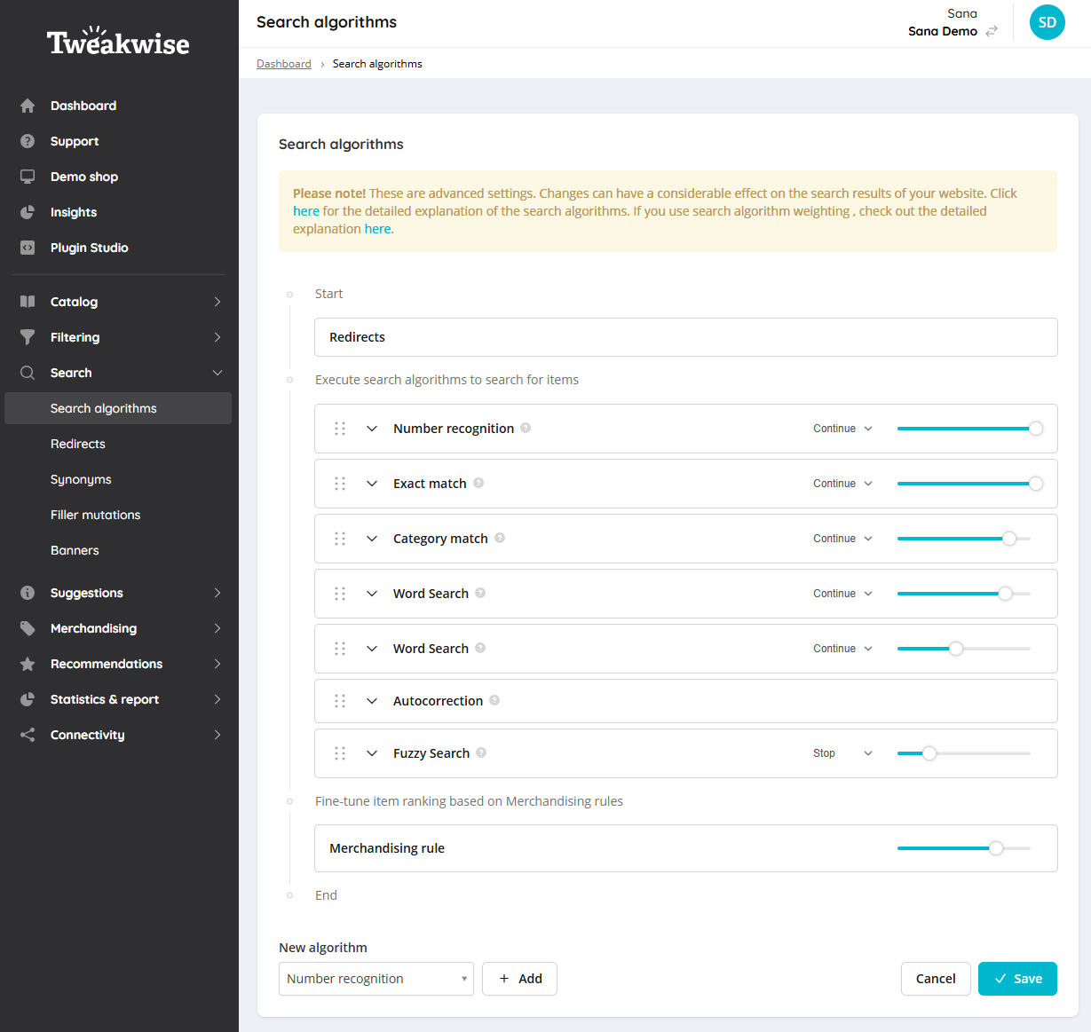Open Stop dropdown for Fuzzy Search
Image resolution: width=1091 pixels, height=1032 pixels.
(842, 753)
